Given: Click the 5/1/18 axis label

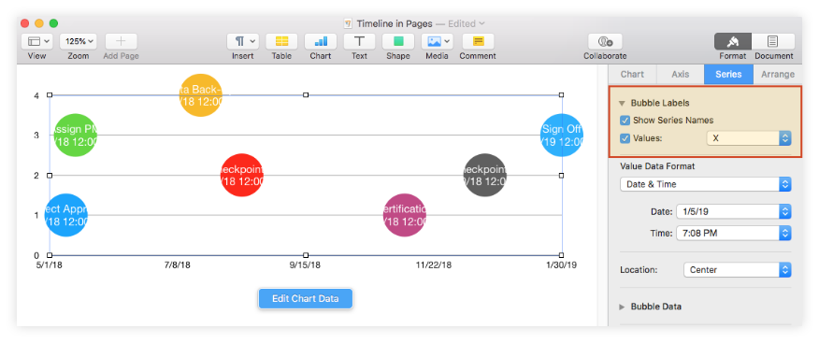Looking at the screenshot, I should click(50, 265).
